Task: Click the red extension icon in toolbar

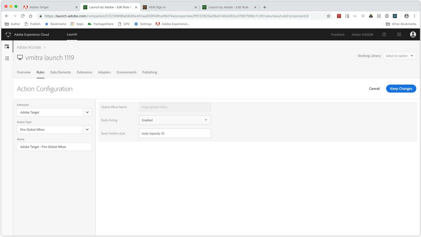Action: [x=339, y=16]
